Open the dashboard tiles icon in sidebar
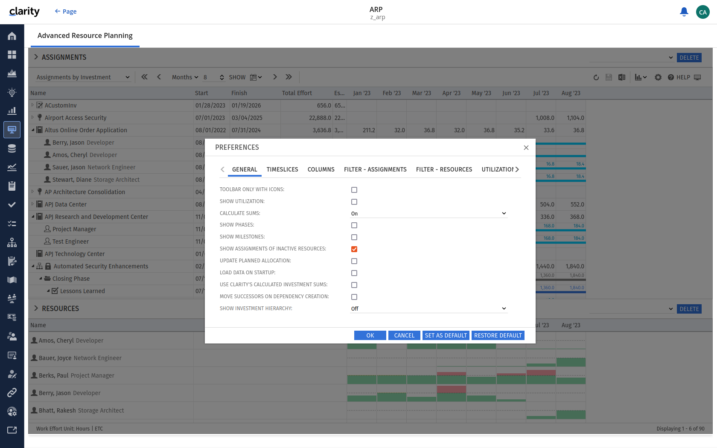This screenshot has height=448, width=717. tap(12, 55)
